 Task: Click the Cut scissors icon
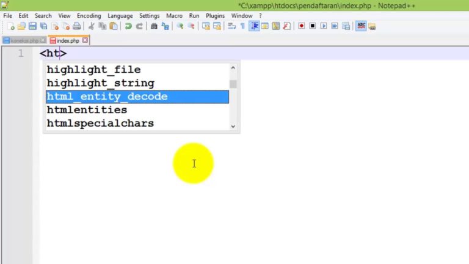[x=92, y=26]
